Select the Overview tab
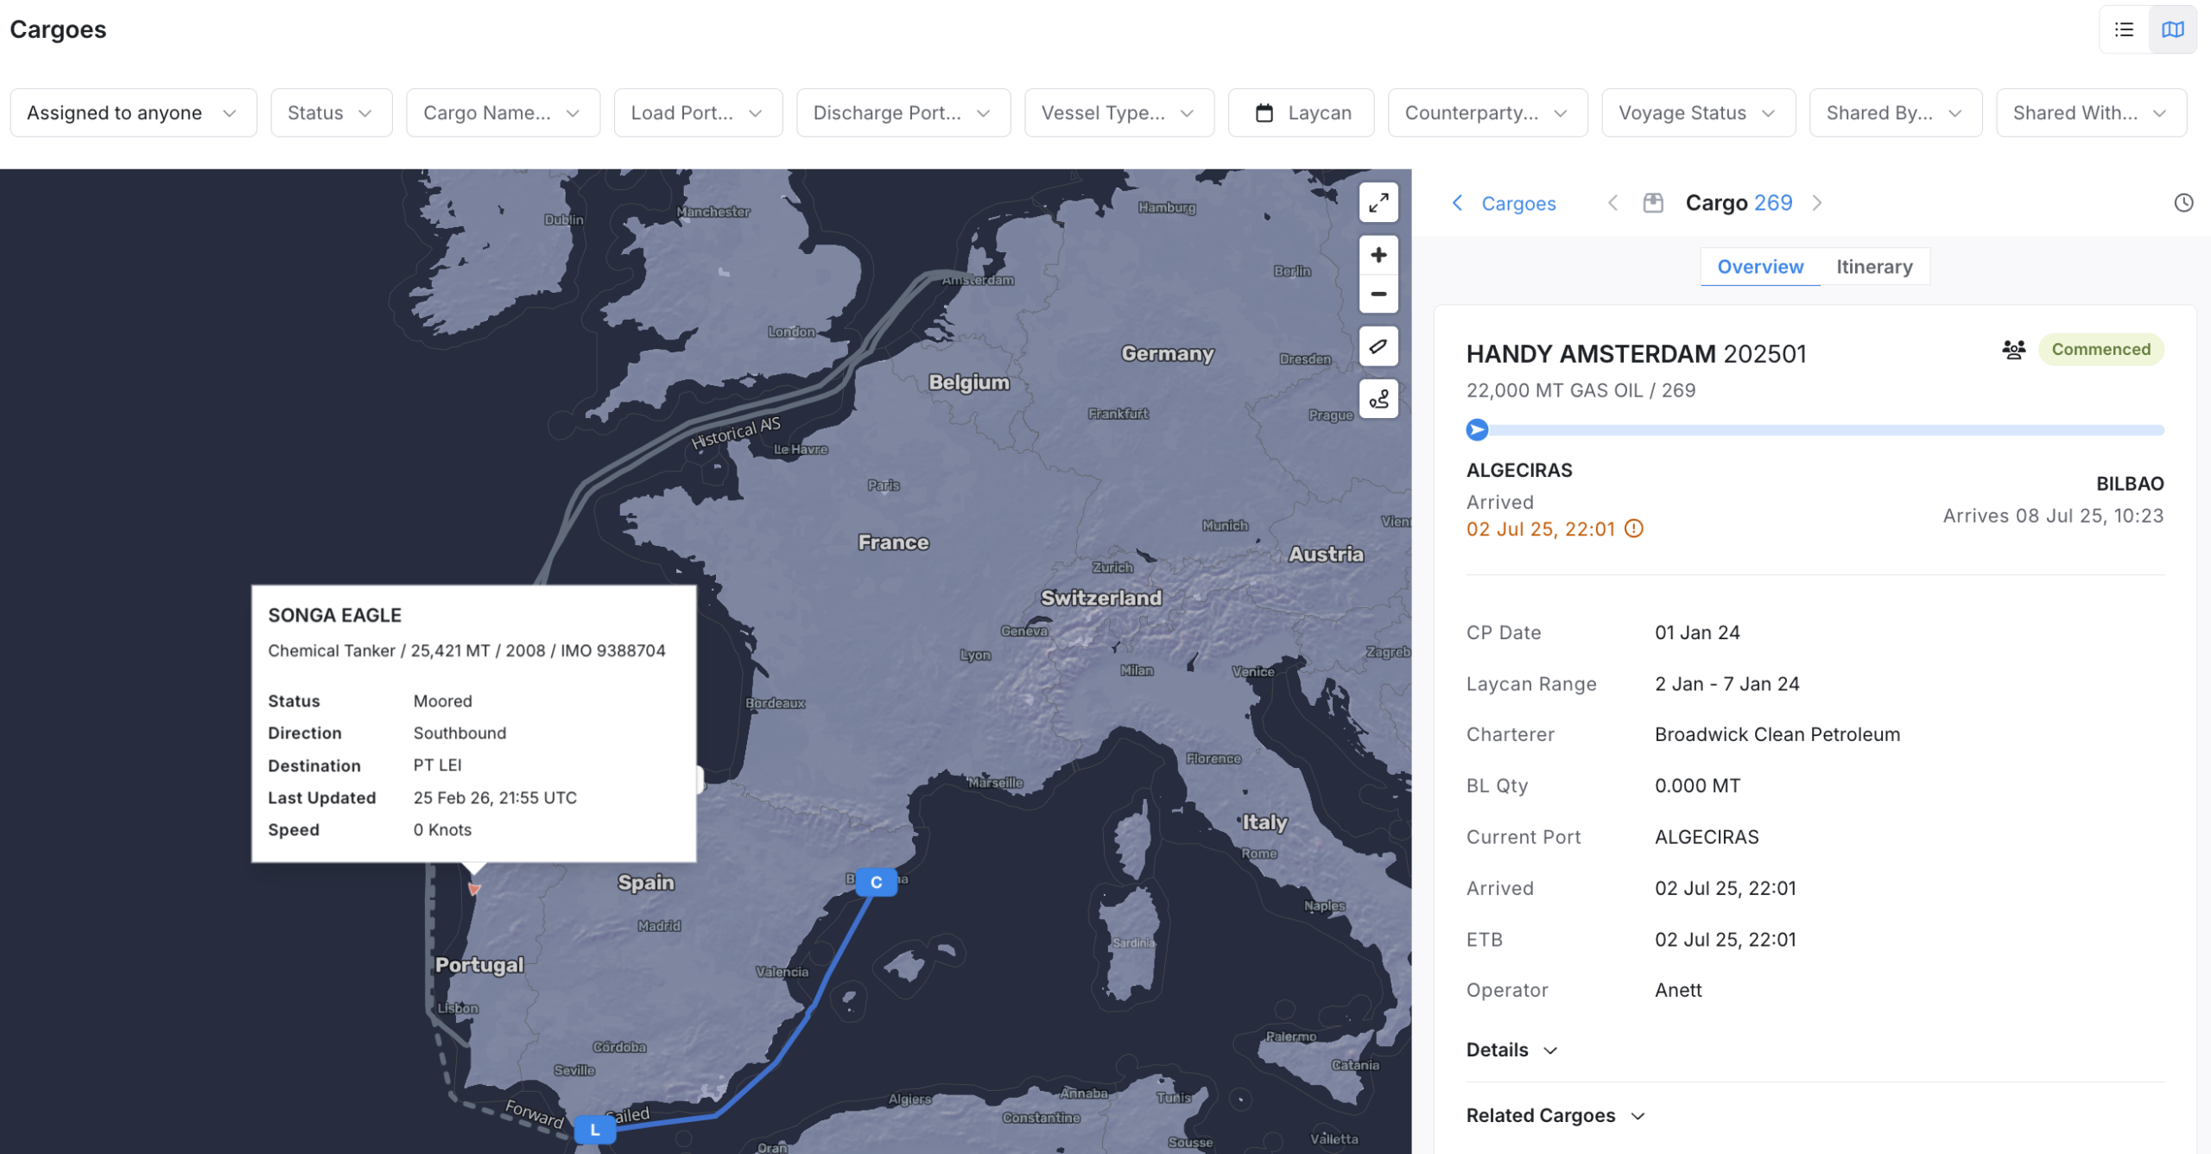 (1760, 266)
